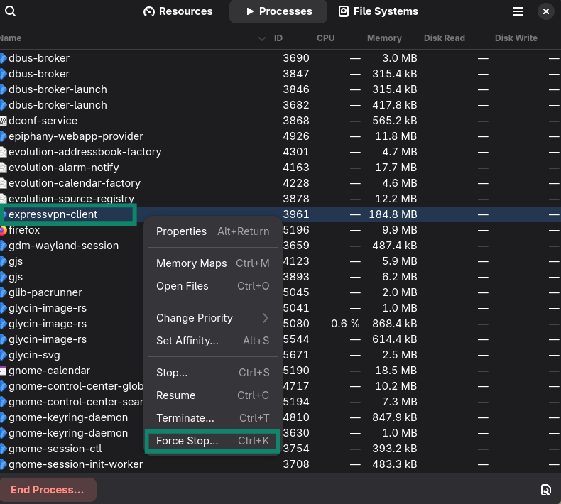Open the hamburger main menu

(x=518, y=11)
